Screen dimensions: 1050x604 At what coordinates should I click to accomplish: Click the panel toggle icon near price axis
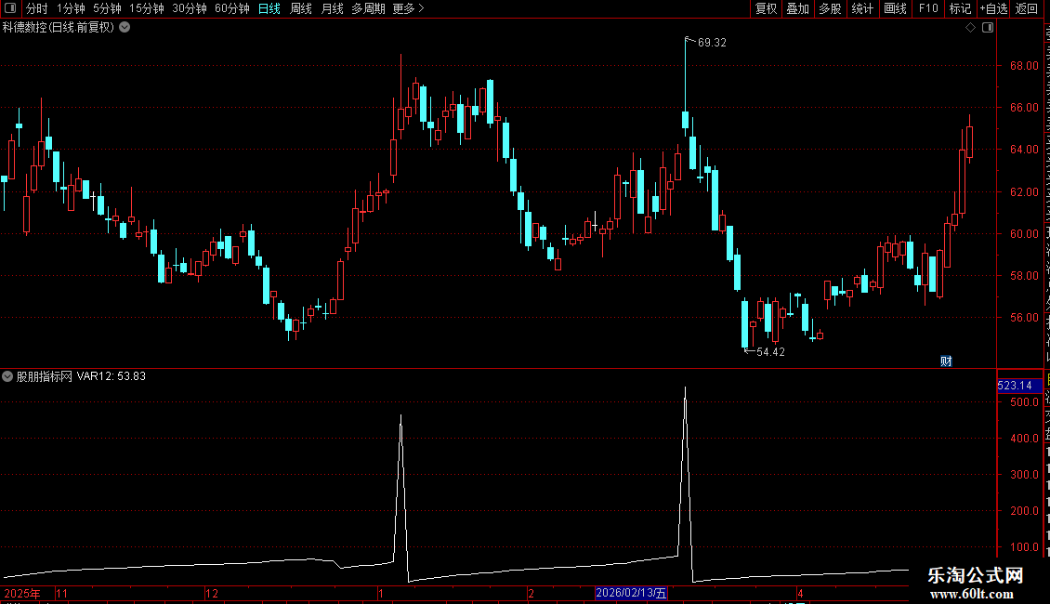pyautogui.click(x=988, y=28)
